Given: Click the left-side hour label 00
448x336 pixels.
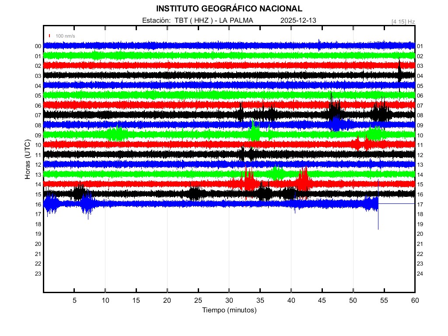Looking at the screenshot, I should click(38, 46).
